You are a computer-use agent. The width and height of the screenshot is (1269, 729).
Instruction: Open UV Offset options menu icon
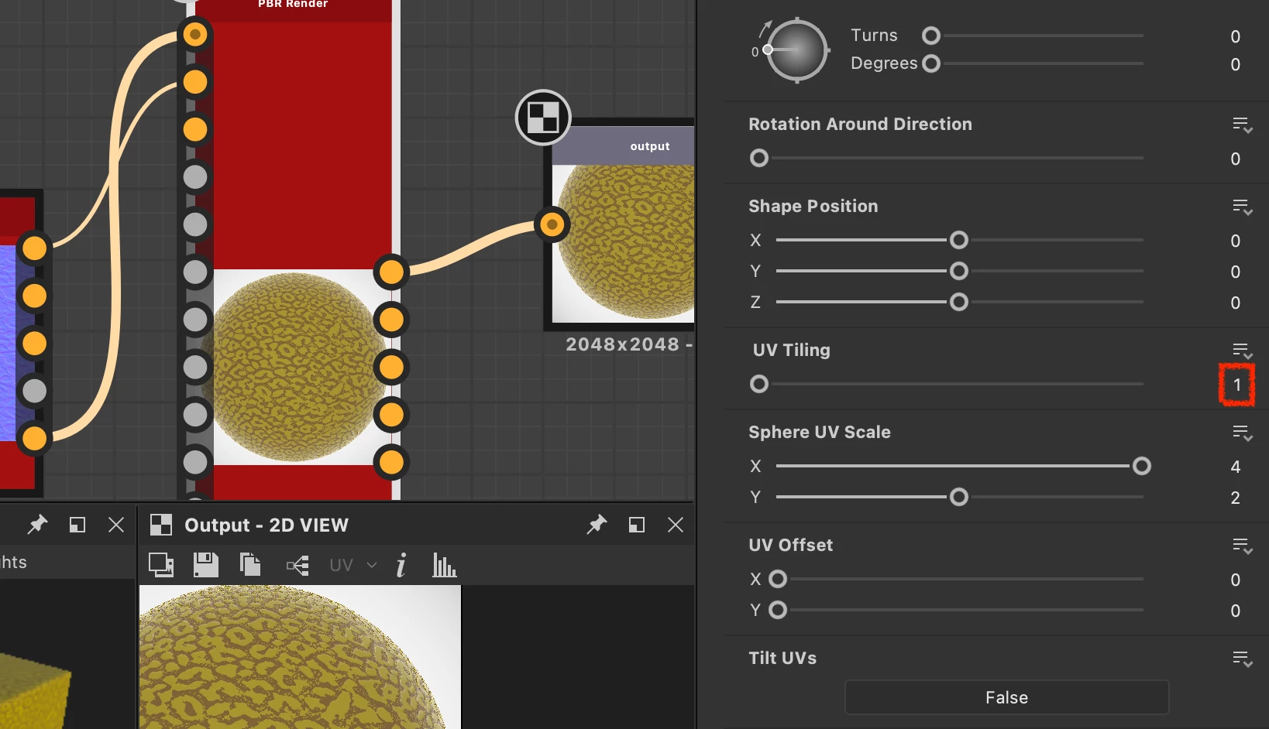coord(1243,546)
